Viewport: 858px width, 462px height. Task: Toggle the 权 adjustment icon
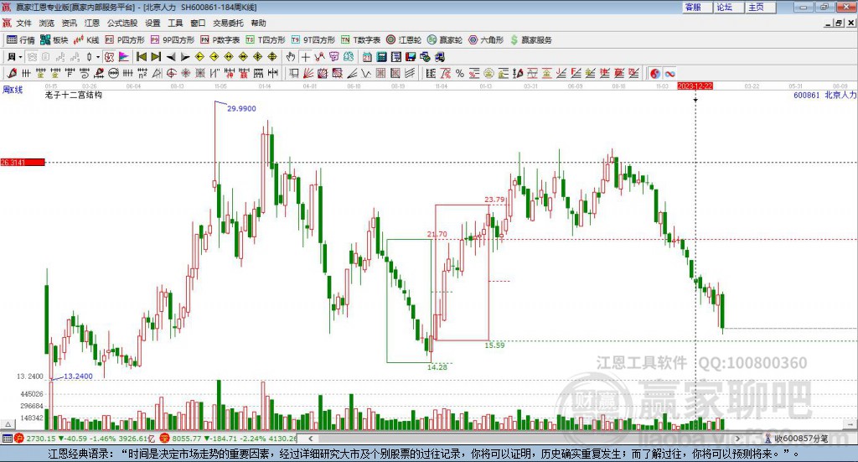coord(110,57)
